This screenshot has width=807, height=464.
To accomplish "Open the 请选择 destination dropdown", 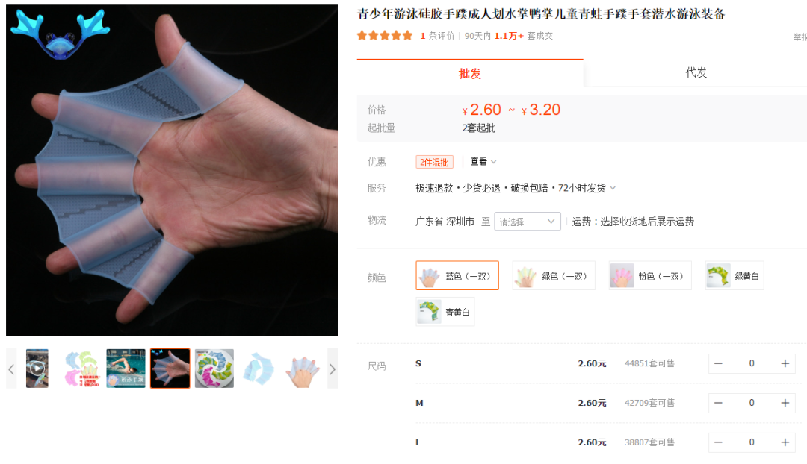I will [x=527, y=222].
